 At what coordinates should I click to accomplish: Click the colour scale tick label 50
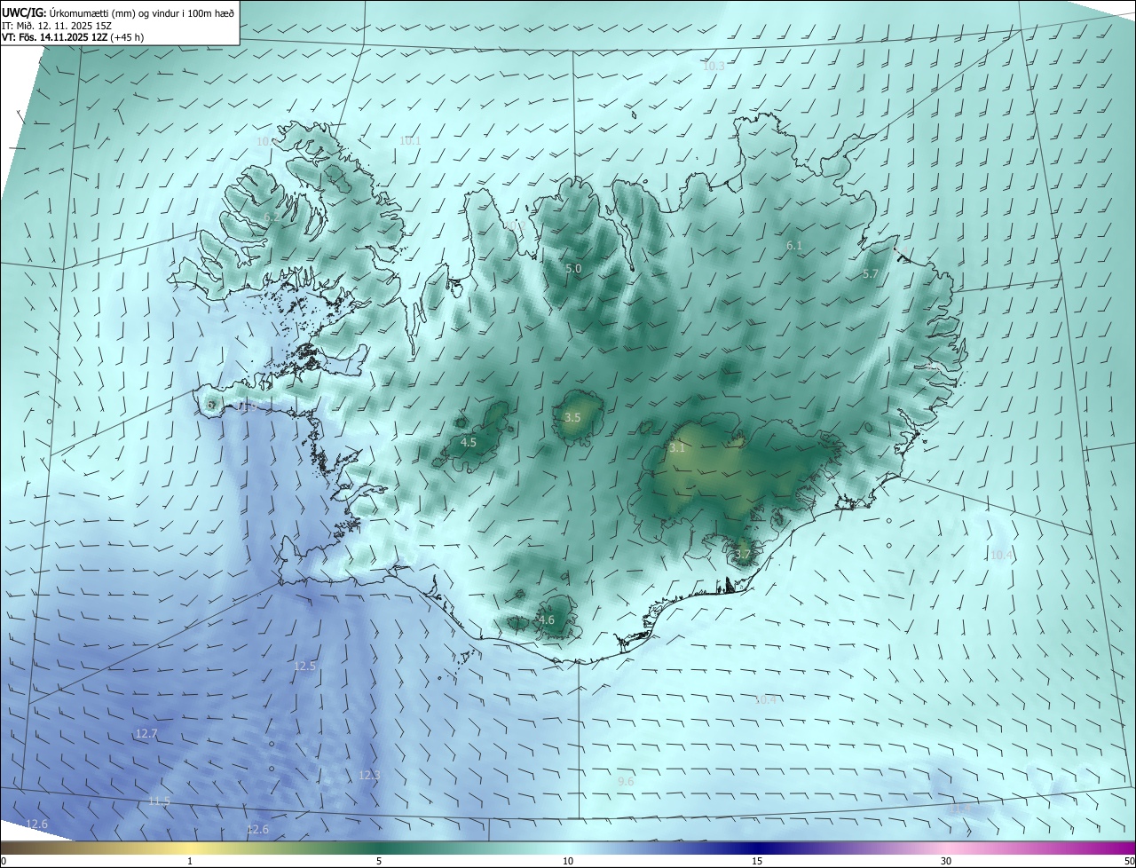pos(1129,861)
